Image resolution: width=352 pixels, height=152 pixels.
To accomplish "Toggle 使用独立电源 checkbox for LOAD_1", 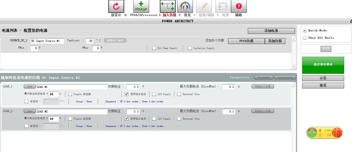I will point(127,94).
